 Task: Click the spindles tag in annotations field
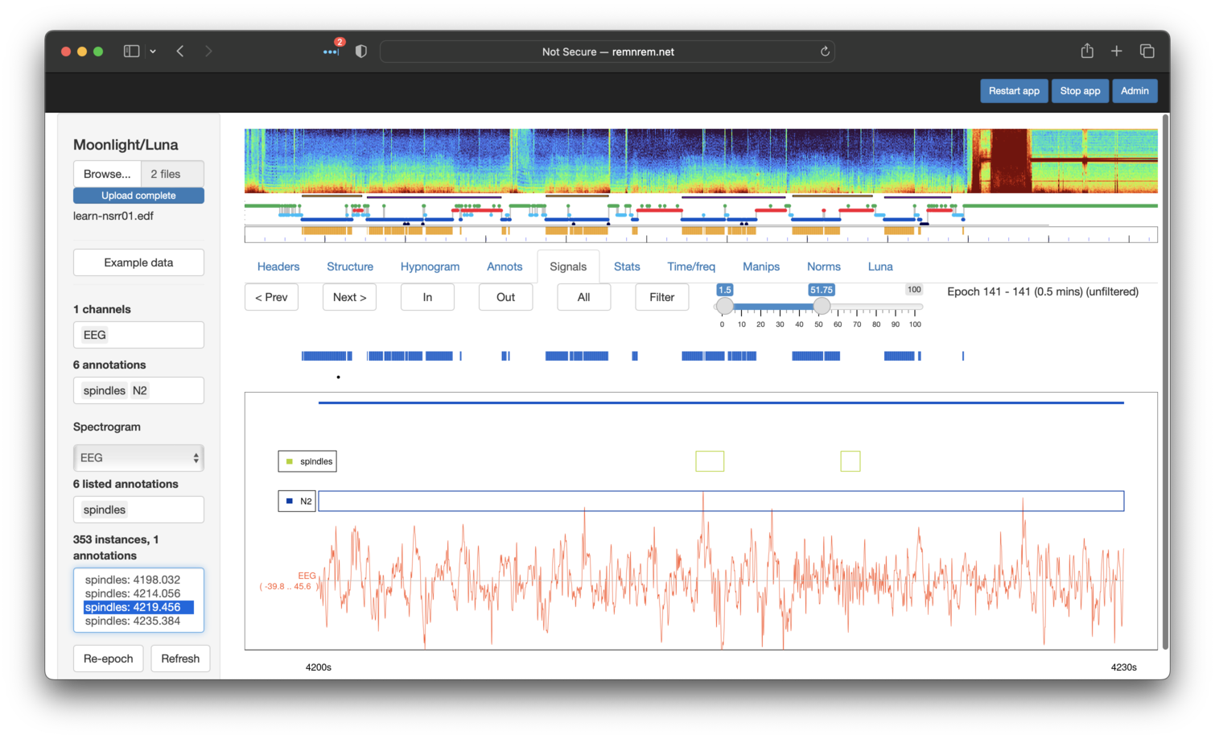(x=105, y=390)
